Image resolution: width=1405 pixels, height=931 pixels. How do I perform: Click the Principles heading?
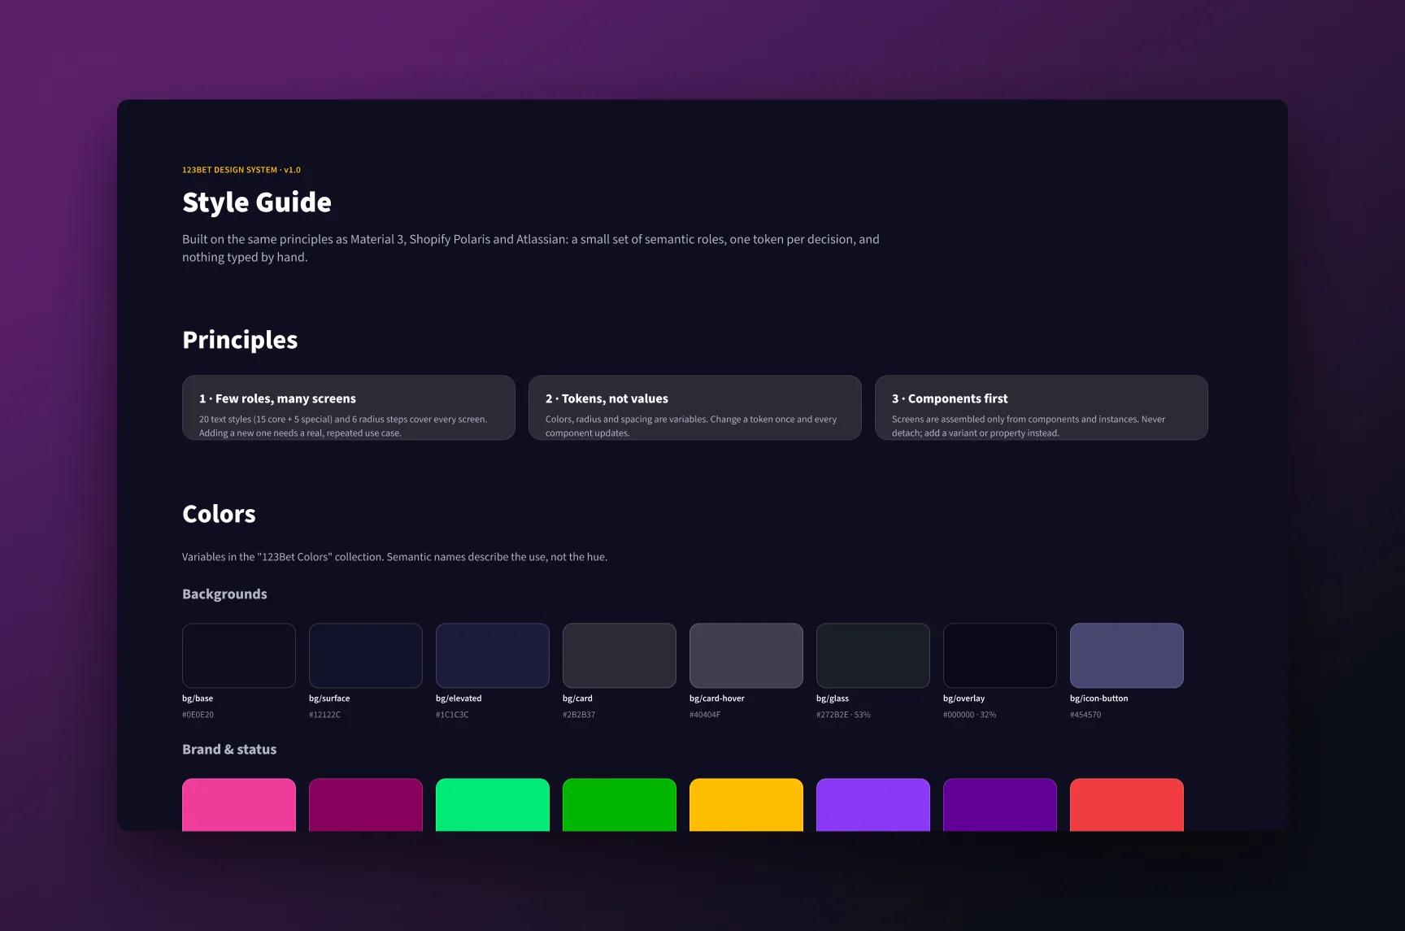coord(240,340)
